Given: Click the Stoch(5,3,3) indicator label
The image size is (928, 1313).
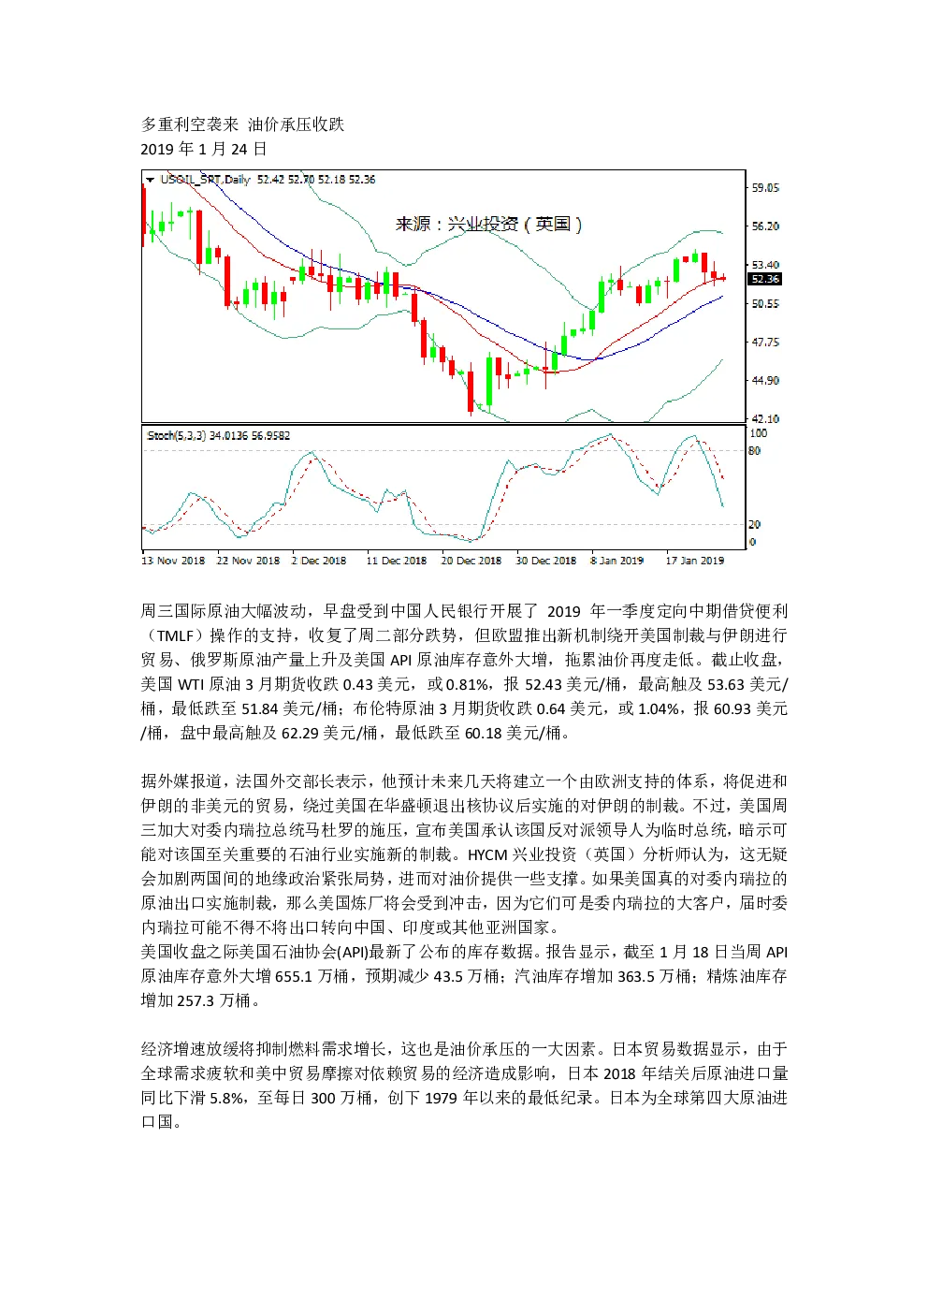Looking at the screenshot, I should 177,435.
